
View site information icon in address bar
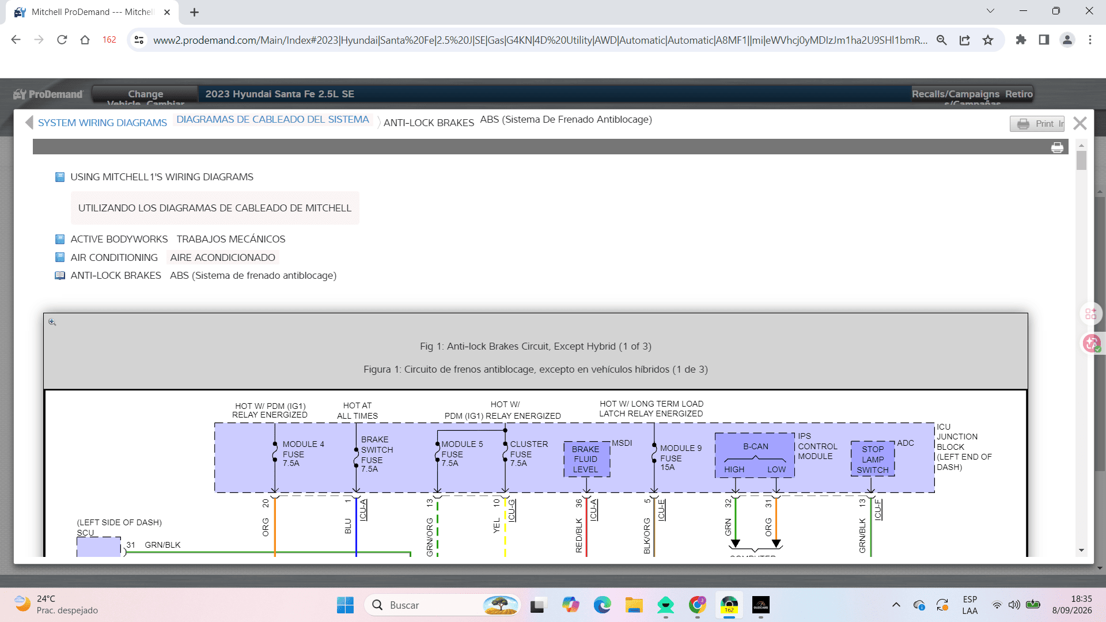(x=139, y=40)
